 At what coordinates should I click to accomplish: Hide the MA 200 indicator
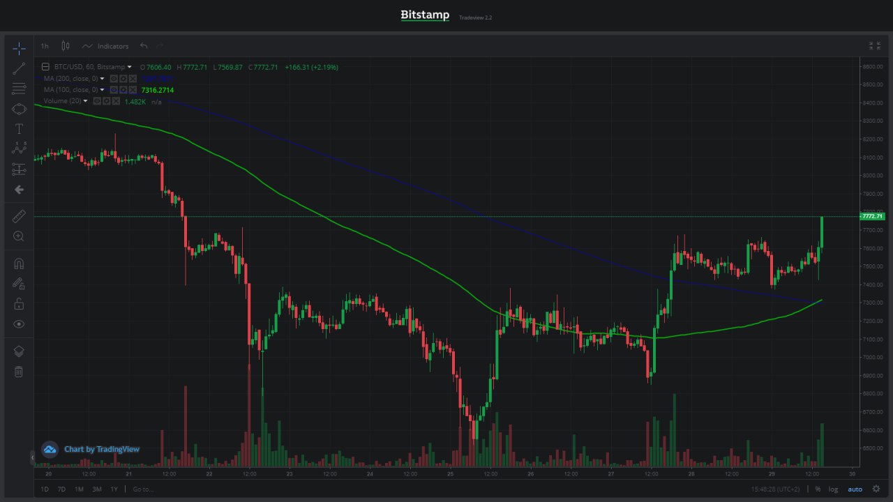pyautogui.click(x=114, y=79)
